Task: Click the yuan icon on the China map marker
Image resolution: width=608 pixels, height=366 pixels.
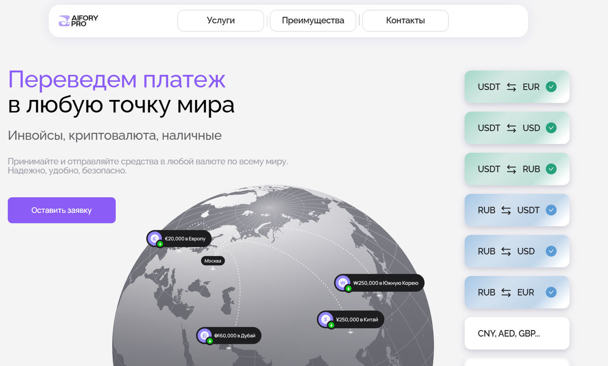Action: tap(325, 319)
